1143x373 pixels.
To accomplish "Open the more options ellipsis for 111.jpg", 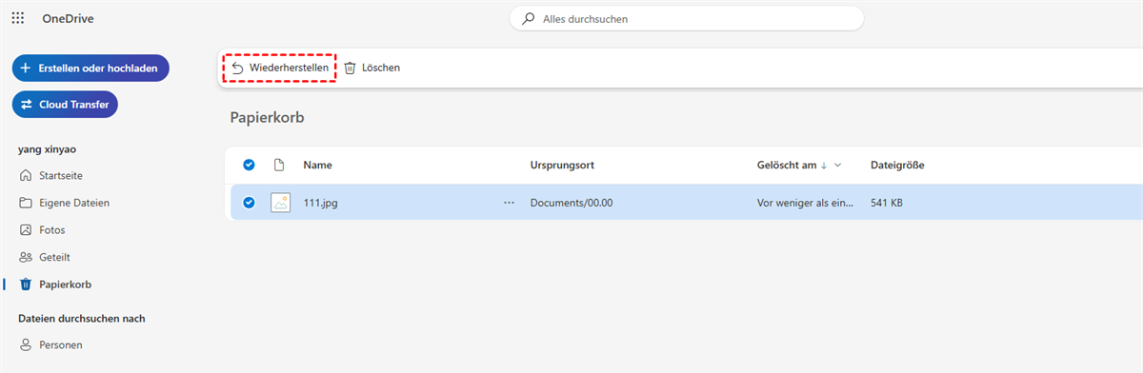I will (509, 203).
